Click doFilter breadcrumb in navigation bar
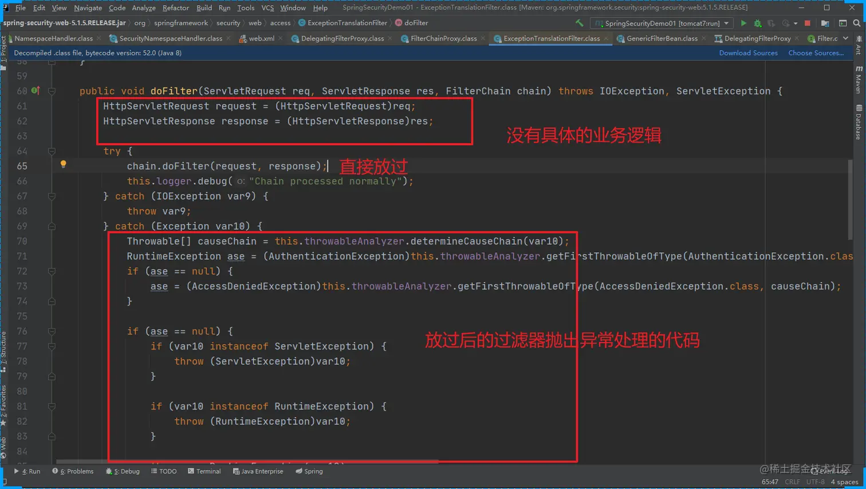Screen dimensions: 866x489 coord(411,23)
